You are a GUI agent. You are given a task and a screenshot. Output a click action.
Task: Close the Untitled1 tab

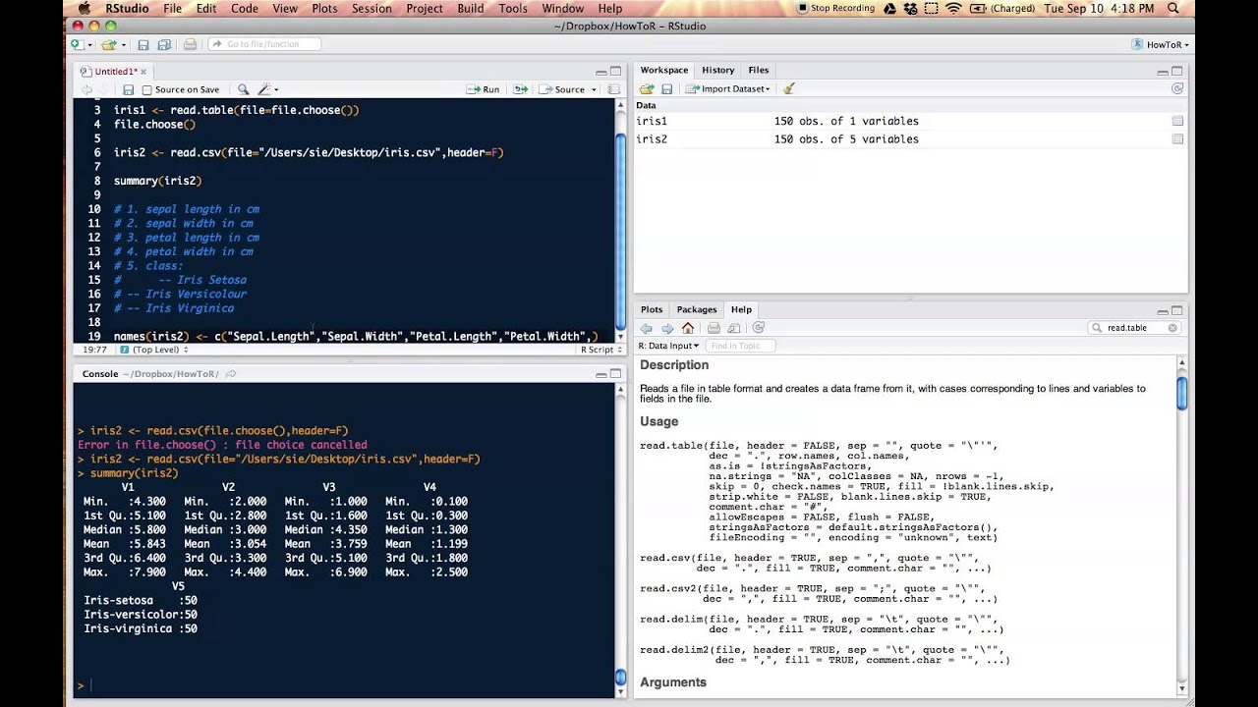coord(143,72)
